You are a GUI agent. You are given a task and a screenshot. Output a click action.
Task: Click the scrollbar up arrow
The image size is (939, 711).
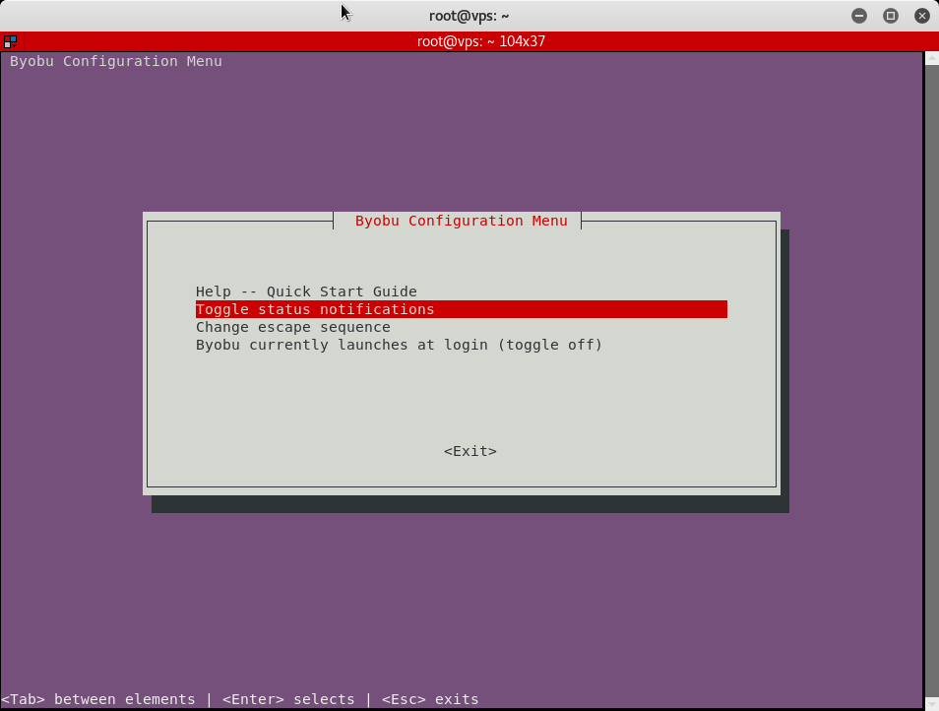[932, 58]
